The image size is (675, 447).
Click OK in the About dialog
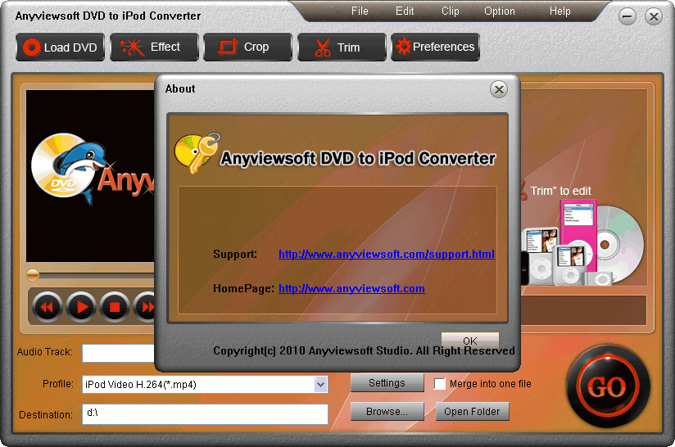(470, 340)
